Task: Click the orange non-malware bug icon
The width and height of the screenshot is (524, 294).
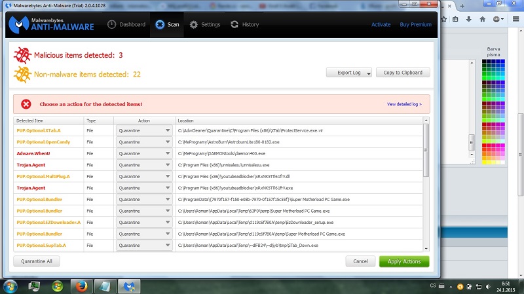Action: pyautogui.click(x=22, y=75)
